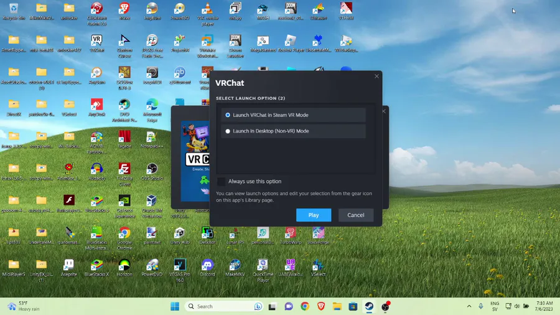Viewport: 560px width, 315px height.
Task: Open the OBS Studio desktop icon
Action: coord(152,171)
